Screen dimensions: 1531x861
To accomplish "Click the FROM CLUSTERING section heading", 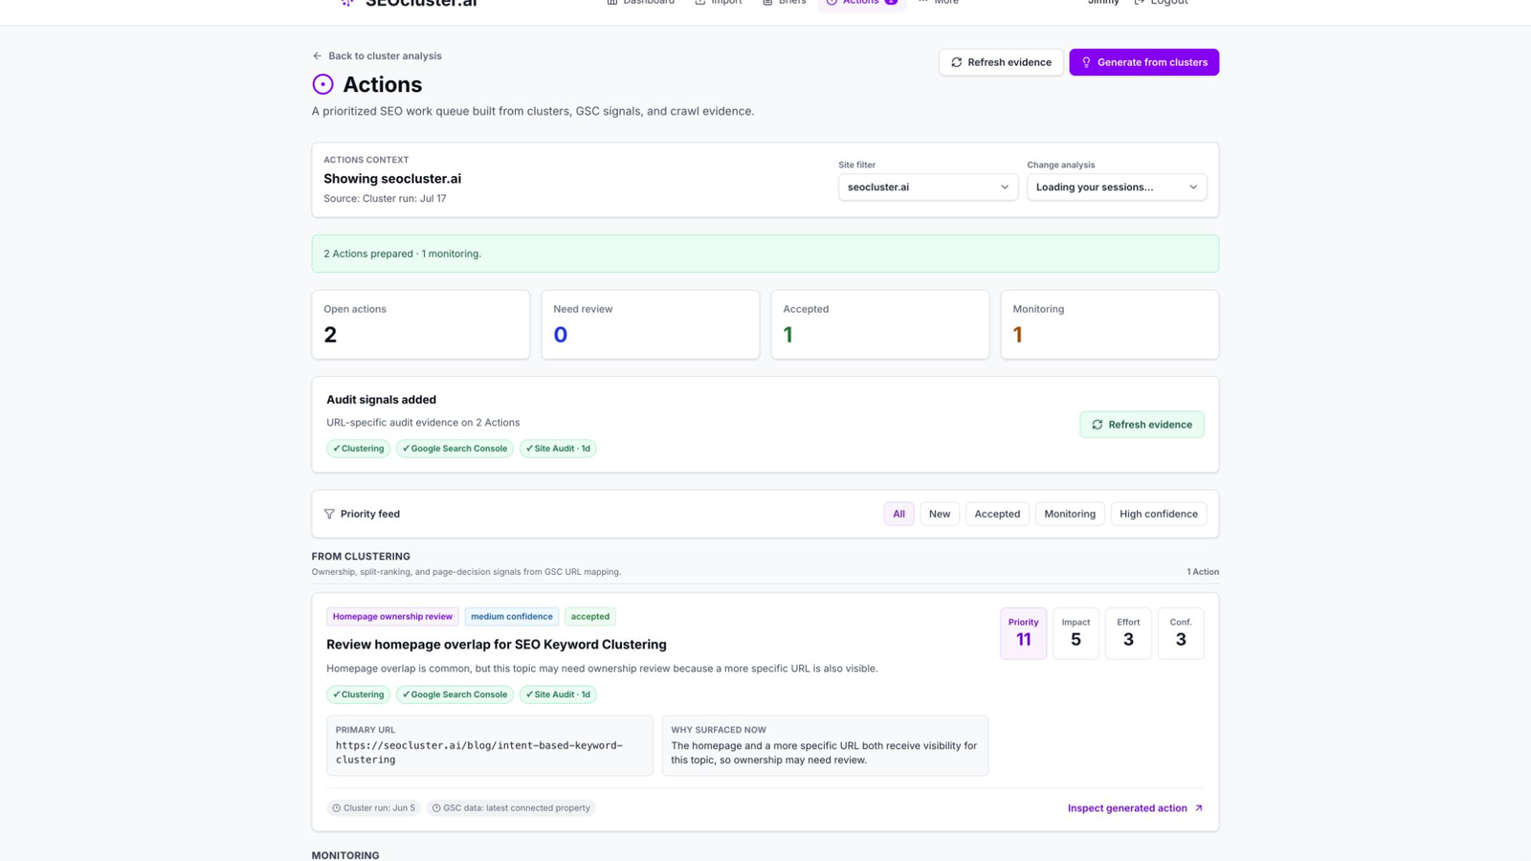I will (361, 557).
